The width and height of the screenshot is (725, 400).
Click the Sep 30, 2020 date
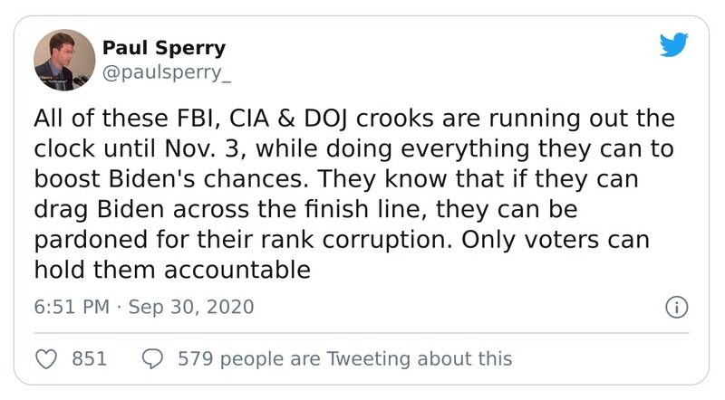coord(191,307)
